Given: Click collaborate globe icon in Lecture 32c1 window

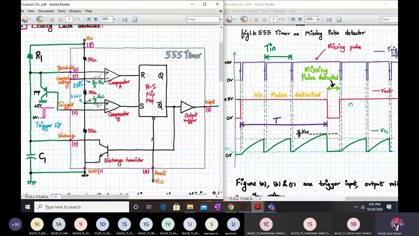Looking at the screenshot, I should tap(244, 19).
